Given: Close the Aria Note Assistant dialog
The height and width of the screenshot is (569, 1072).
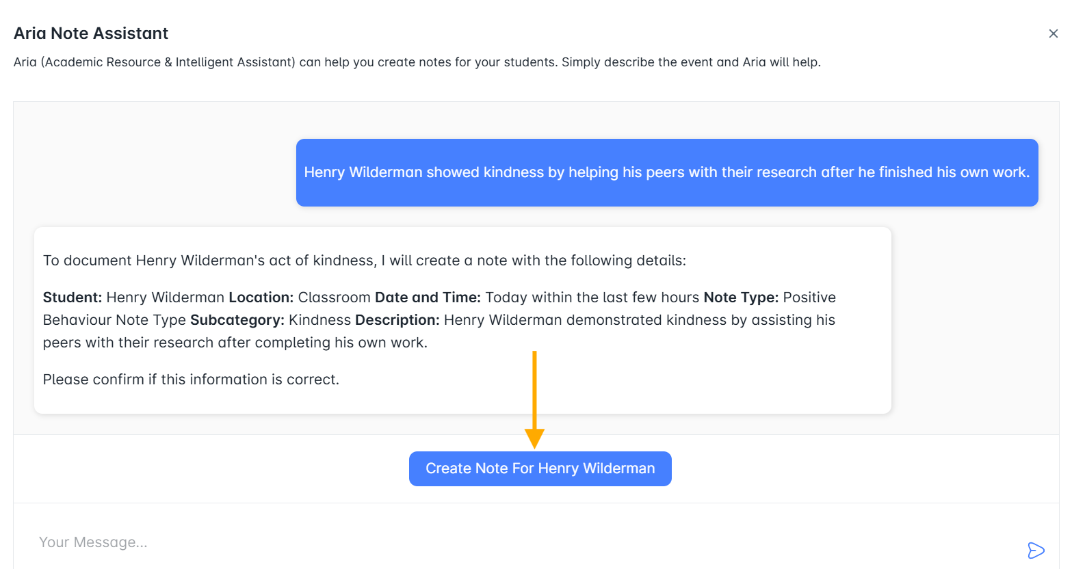Looking at the screenshot, I should [1053, 34].
